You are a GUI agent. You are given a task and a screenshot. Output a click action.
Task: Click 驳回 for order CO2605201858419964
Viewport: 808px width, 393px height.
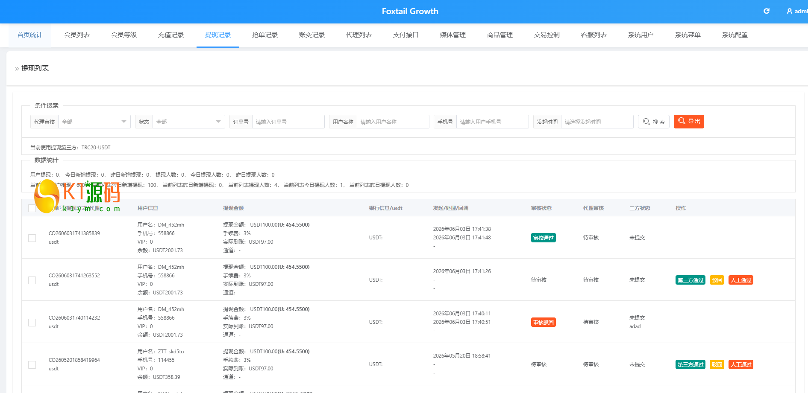coord(717,364)
